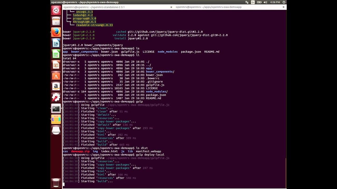This screenshot has width=337, height=189.
Task: Open the Files manager from the dock
Action: pyautogui.click(x=56, y=21)
